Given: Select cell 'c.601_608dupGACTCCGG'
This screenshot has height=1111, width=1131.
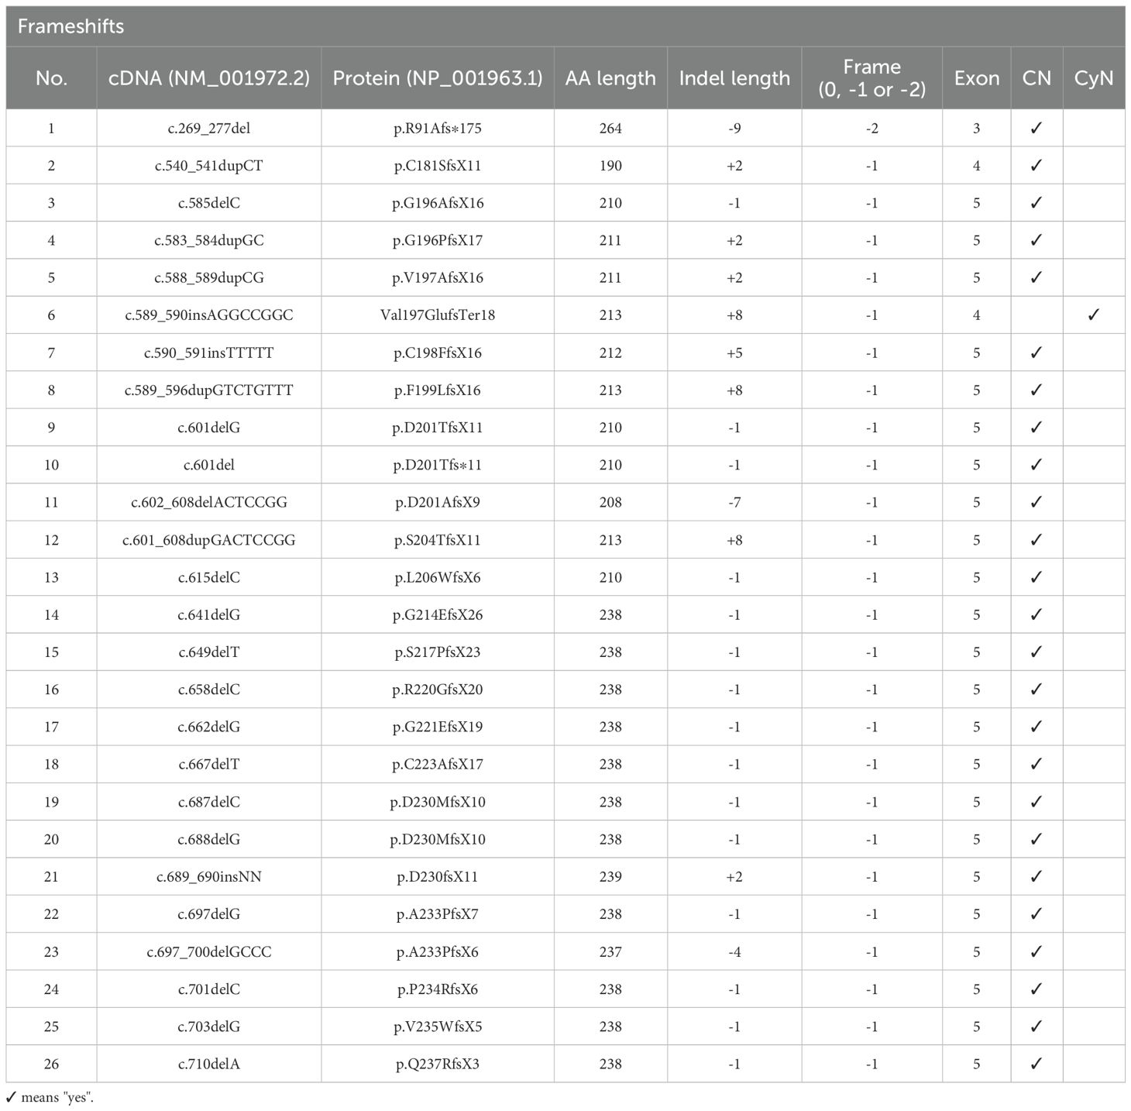Looking at the screenshot, I should 209,540.
